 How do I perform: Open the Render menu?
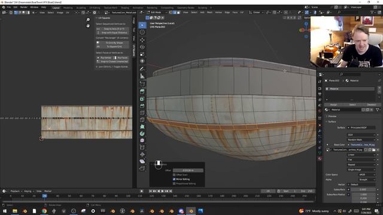pos(24,7)
